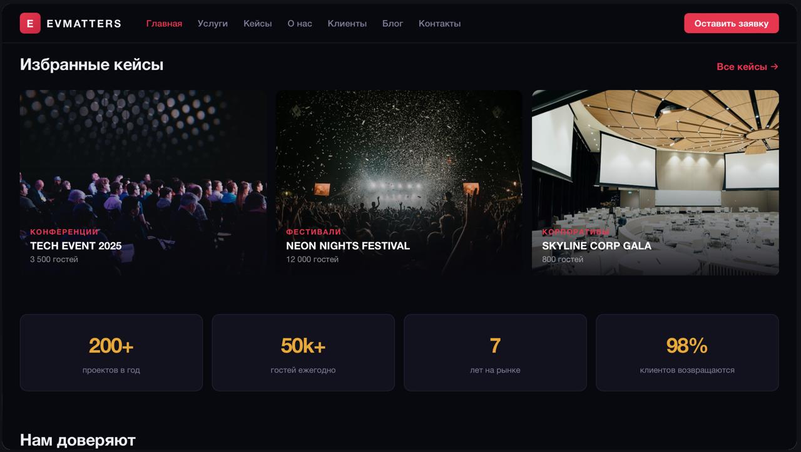This screenshot has width=801, height=452.
Task: Click the 98% клиентов возвращаются card
Action: click(687, 352)
